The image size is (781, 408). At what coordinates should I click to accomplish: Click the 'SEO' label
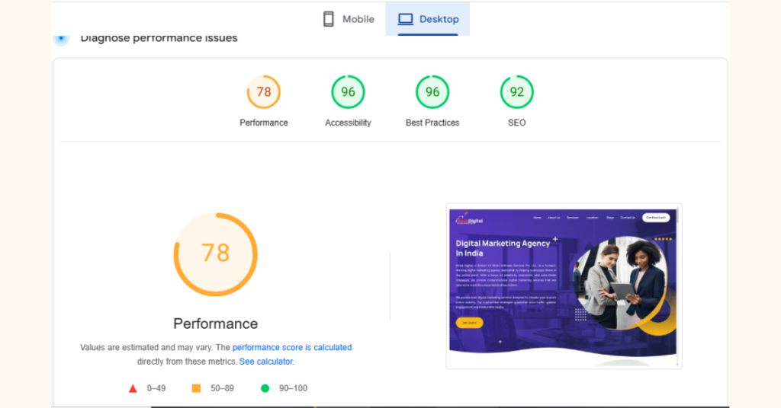[516, 123]
